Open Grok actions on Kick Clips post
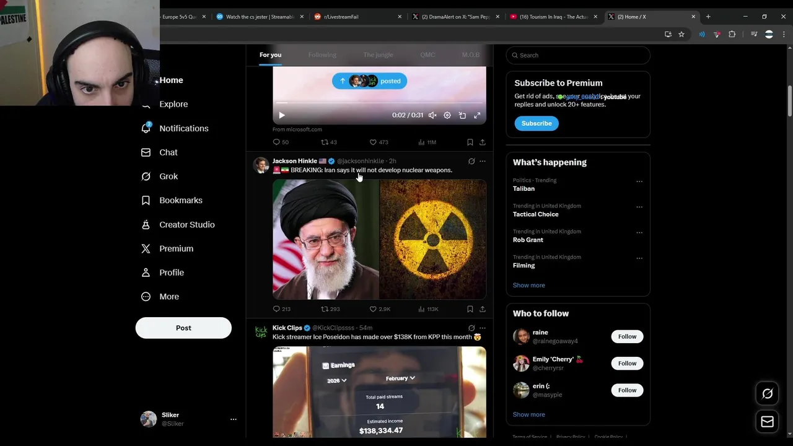 pyautogui.click(x=471, y=328)
